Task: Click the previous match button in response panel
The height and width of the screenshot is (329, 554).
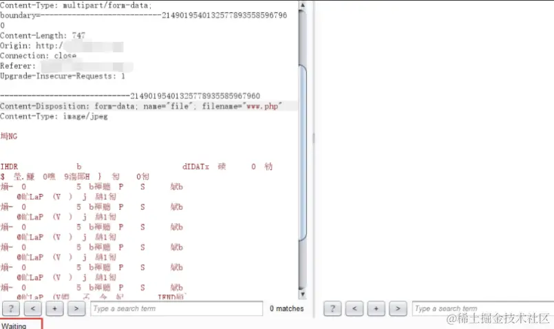Action: pyautogui.click(x=354, y=308)
